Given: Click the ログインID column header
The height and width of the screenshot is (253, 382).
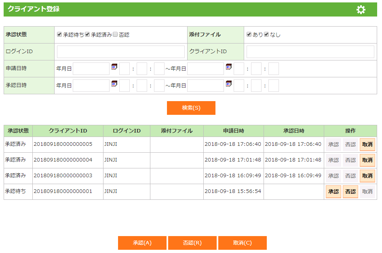Looking at the screenshot, I should click(127, 131).
